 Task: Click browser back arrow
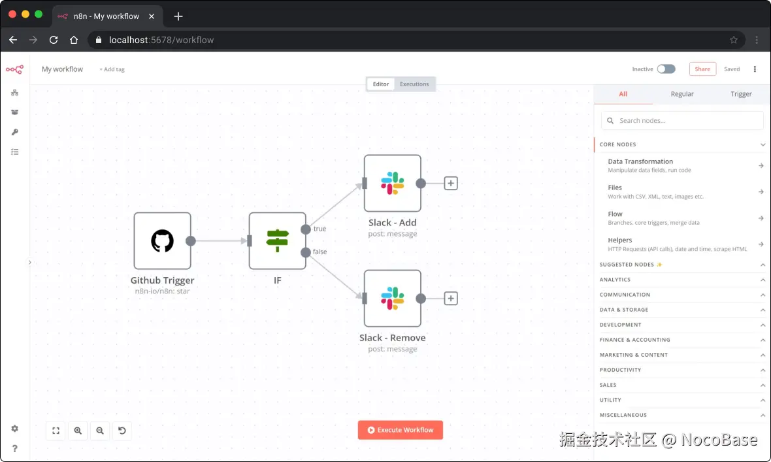(13, 40)
